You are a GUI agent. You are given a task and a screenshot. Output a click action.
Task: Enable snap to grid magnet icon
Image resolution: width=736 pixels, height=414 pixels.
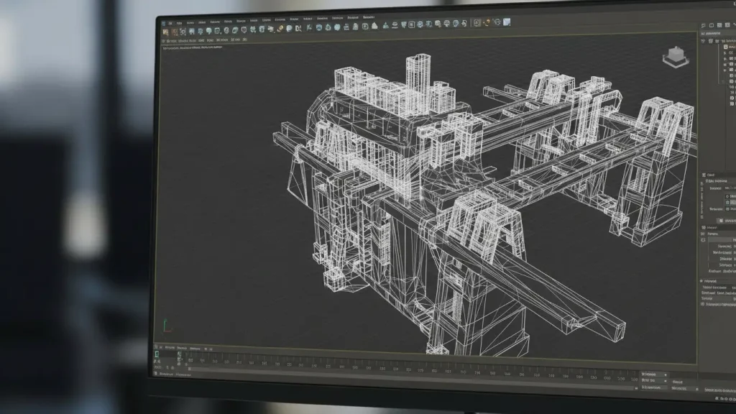280,30
